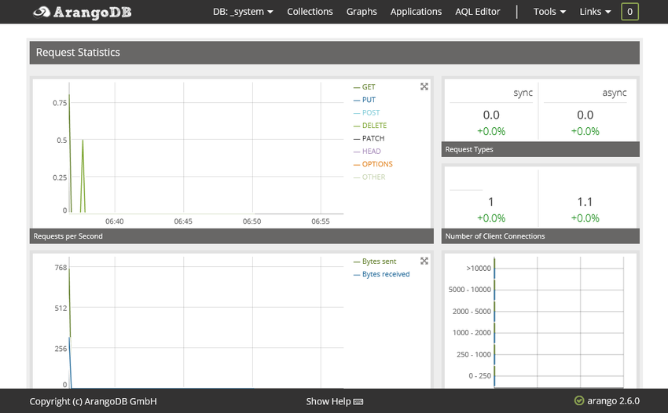Toggle the GET series in legend
Viewport: 668px width, 413px height.
coord(364,87)
